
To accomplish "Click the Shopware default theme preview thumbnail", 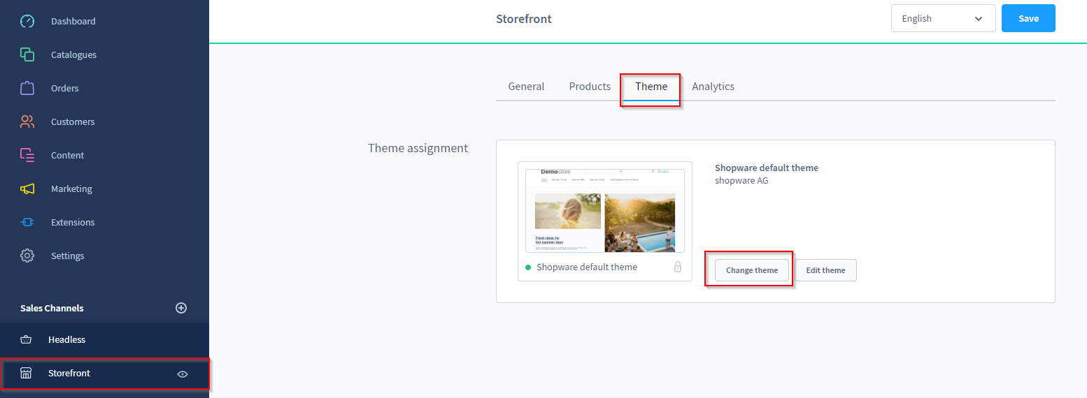I will coord(604,208).
